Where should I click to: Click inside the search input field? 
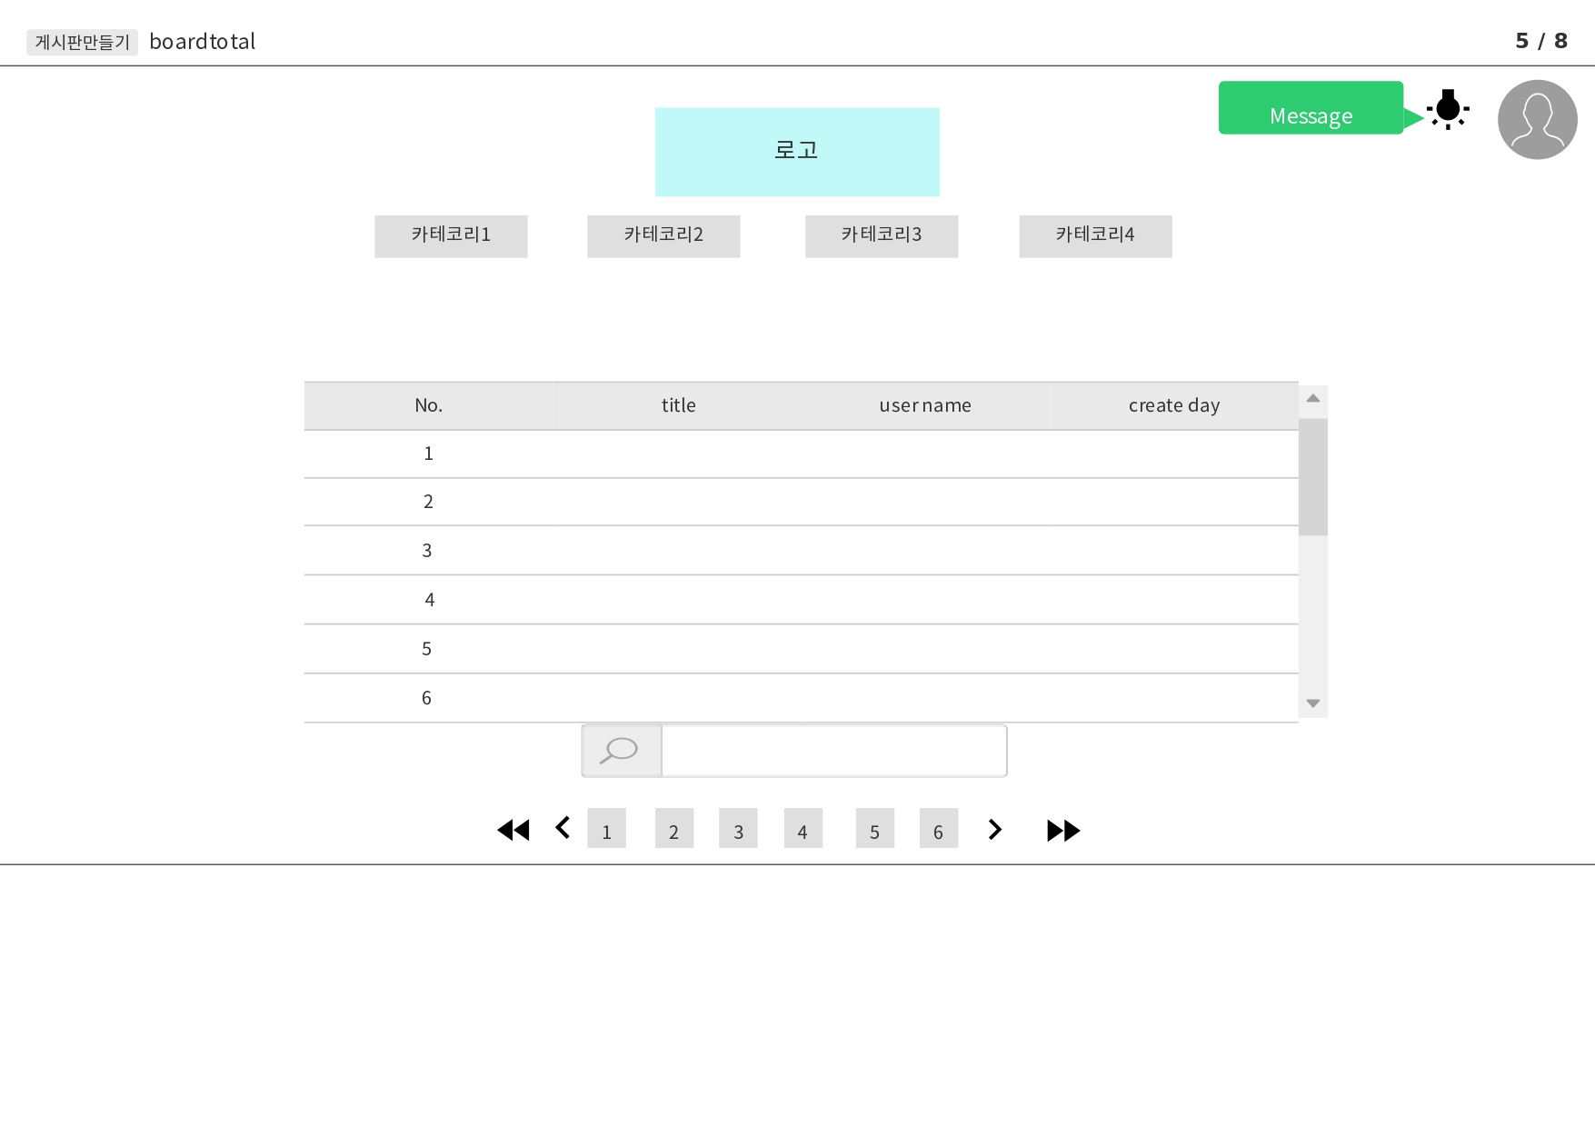(x=833, y=750)
